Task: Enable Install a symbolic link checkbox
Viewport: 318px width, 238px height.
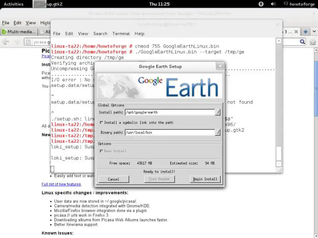Action: coord(101,123)
